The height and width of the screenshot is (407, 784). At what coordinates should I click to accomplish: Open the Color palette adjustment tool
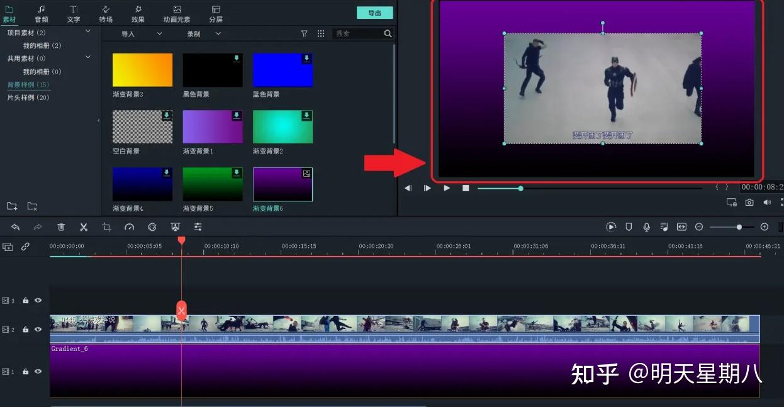click(x=152, y=227)
